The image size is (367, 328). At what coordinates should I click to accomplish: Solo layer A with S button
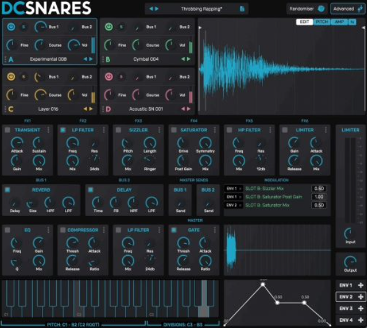(x=23, y=27)
